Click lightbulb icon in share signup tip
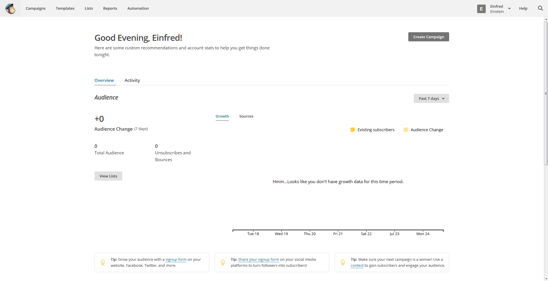Image resolution: width=548 pixels, height=281 pixels. (x=223, y=262)
